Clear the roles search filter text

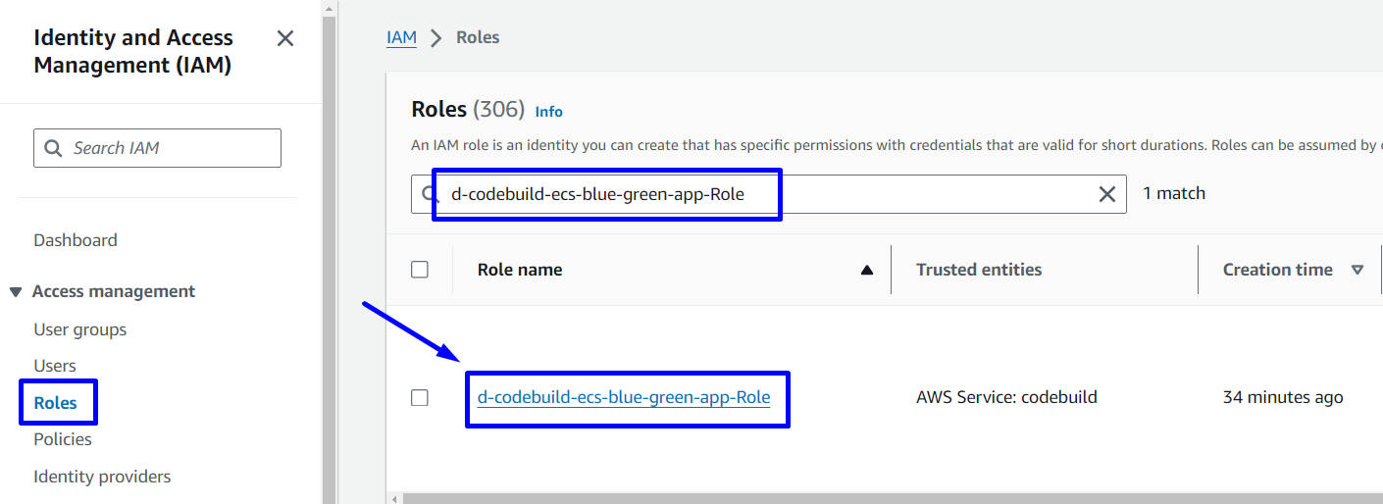pos(1106,194)
